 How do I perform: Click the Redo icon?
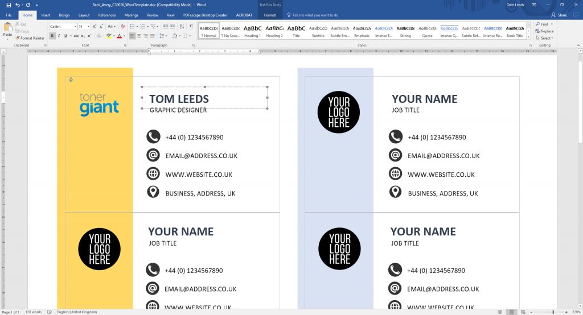[x=28, y=5]
